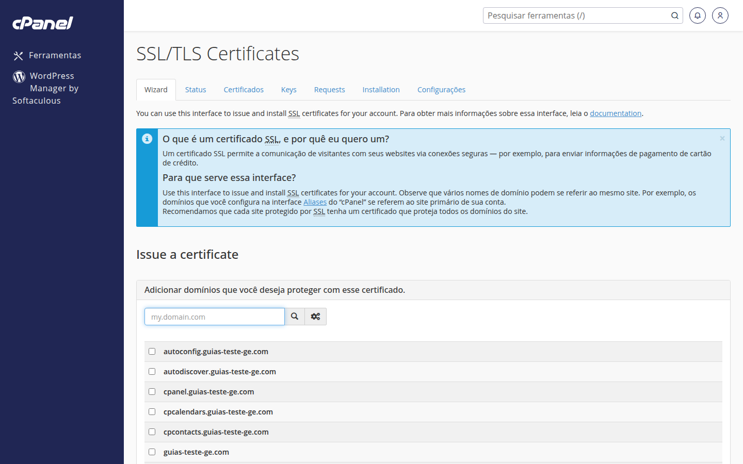Check autodiscover.guias-teste-ge.com
Viewport: 743px width, 464px height.
coord(152,371)
